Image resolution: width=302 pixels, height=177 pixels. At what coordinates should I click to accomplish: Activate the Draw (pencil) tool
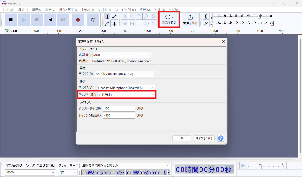107,24
